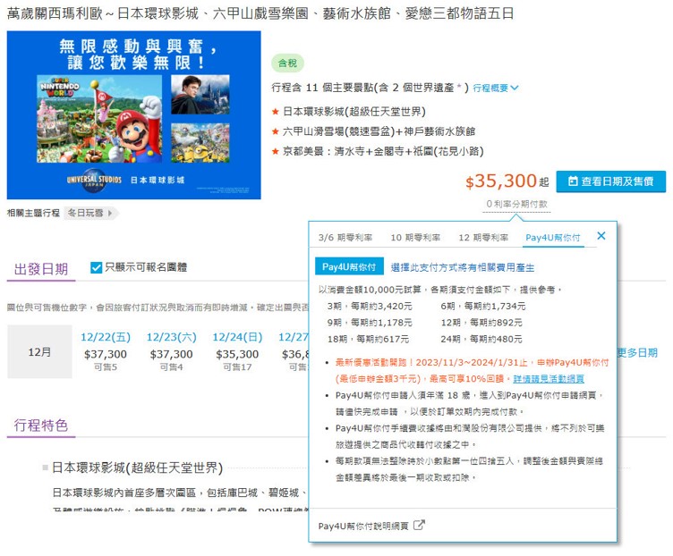673x556 pixels.
Task: Expand 行程概要 dropdown
Action: [496, 88]
